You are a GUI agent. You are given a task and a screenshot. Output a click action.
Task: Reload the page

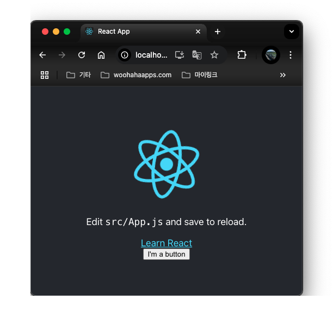coord(82,55)
